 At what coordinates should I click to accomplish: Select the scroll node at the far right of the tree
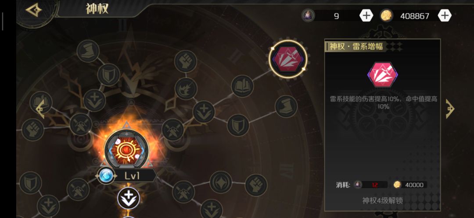point(286,106)
